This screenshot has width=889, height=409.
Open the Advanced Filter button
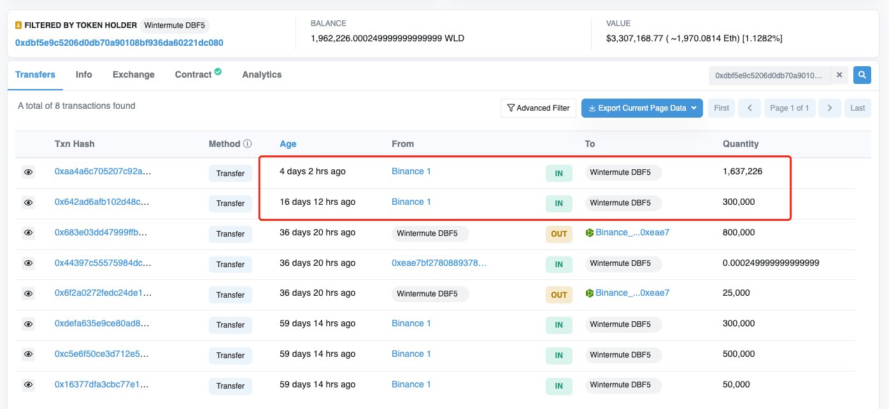[x=539, y=108]
